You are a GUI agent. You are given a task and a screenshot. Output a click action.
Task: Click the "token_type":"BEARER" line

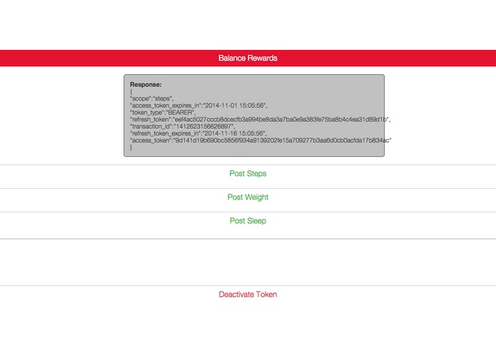[x=163, y=113]
